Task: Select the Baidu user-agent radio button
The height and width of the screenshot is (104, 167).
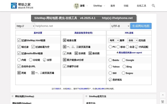Action: [110, 60]
